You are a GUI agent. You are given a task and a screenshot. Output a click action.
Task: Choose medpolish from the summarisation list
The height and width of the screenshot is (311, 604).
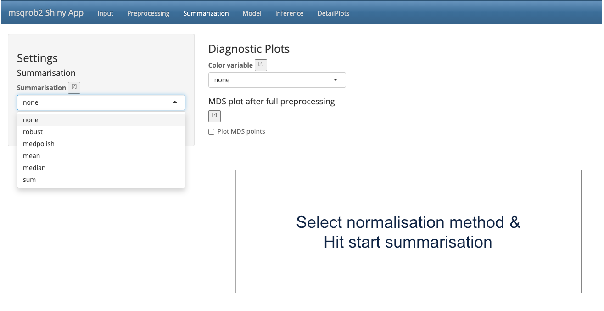click(39, 144)
